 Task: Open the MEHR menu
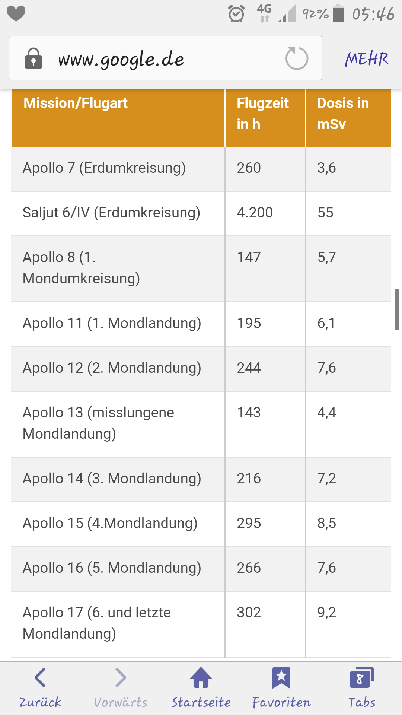tap(367, 59)
